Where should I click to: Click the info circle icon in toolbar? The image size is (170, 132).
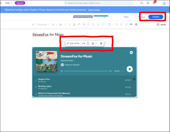tap(136, 25)
